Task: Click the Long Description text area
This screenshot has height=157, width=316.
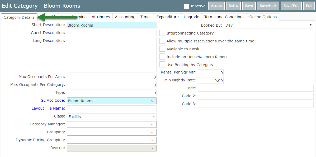Action: (111, 55)
